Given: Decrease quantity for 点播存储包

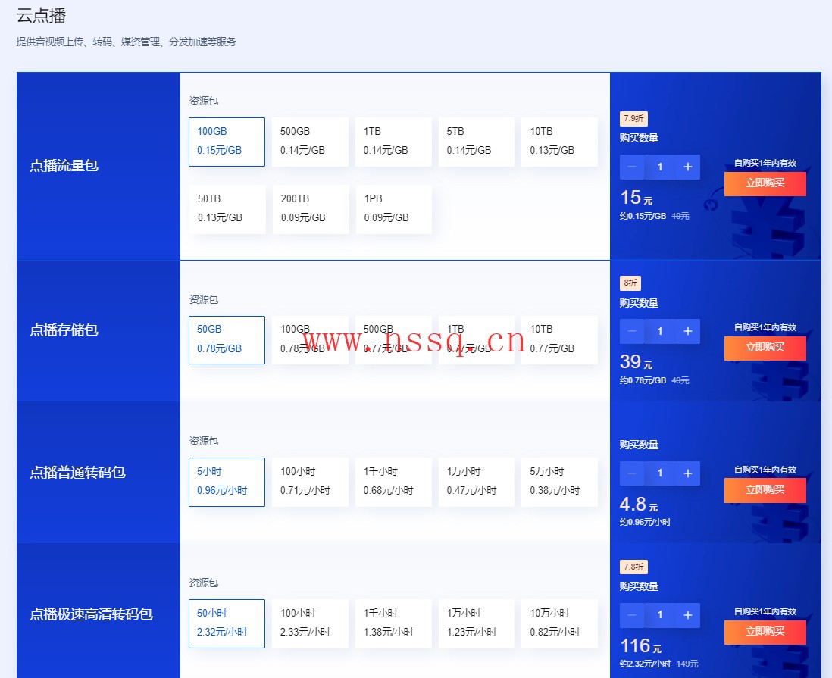Looking at the screenshot, I should pos(632,332).
